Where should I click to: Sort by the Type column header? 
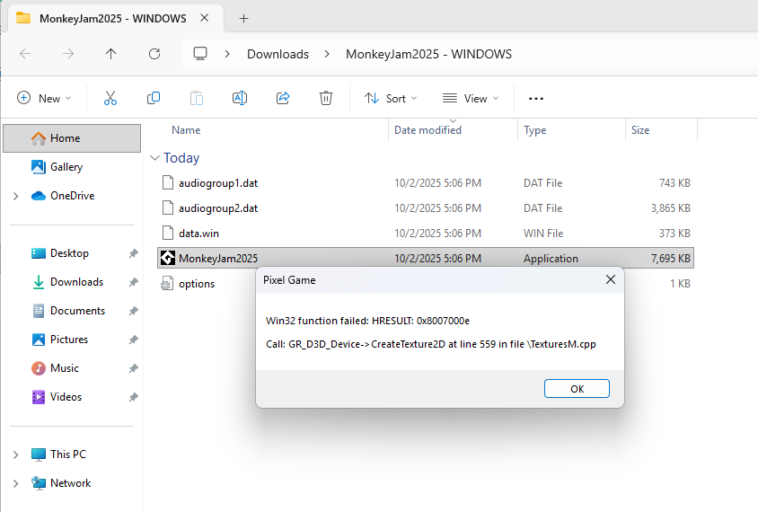[x=534, y=130]
